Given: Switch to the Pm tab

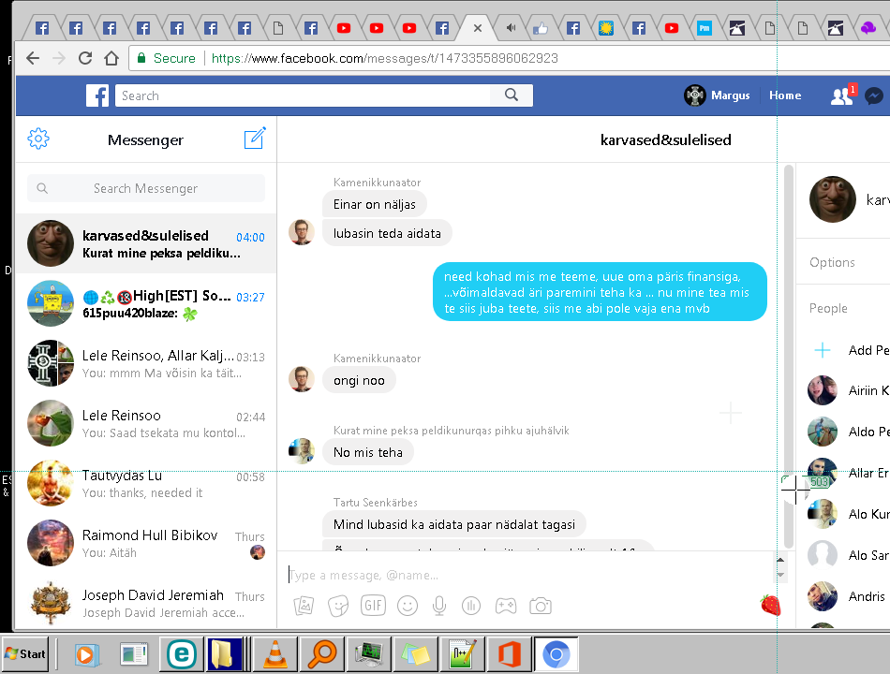Looking at the screenshot, I should [704, 28].
